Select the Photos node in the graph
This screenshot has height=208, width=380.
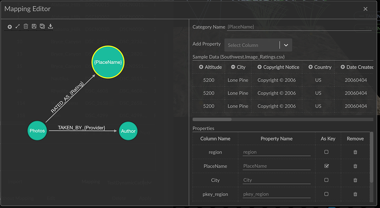coord(37,130)
